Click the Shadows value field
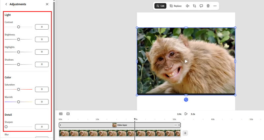This screenshot has height=140, width=264. (42, 64)
